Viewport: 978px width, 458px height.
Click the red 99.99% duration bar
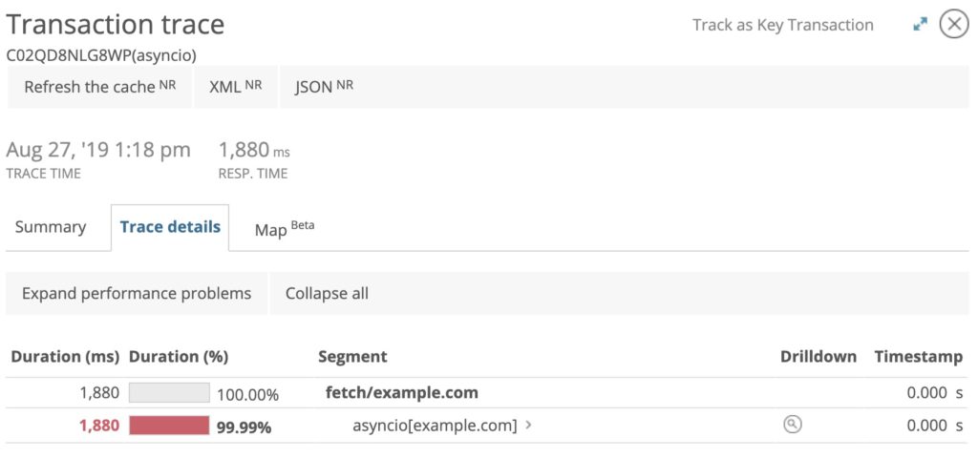pos(169,426)
